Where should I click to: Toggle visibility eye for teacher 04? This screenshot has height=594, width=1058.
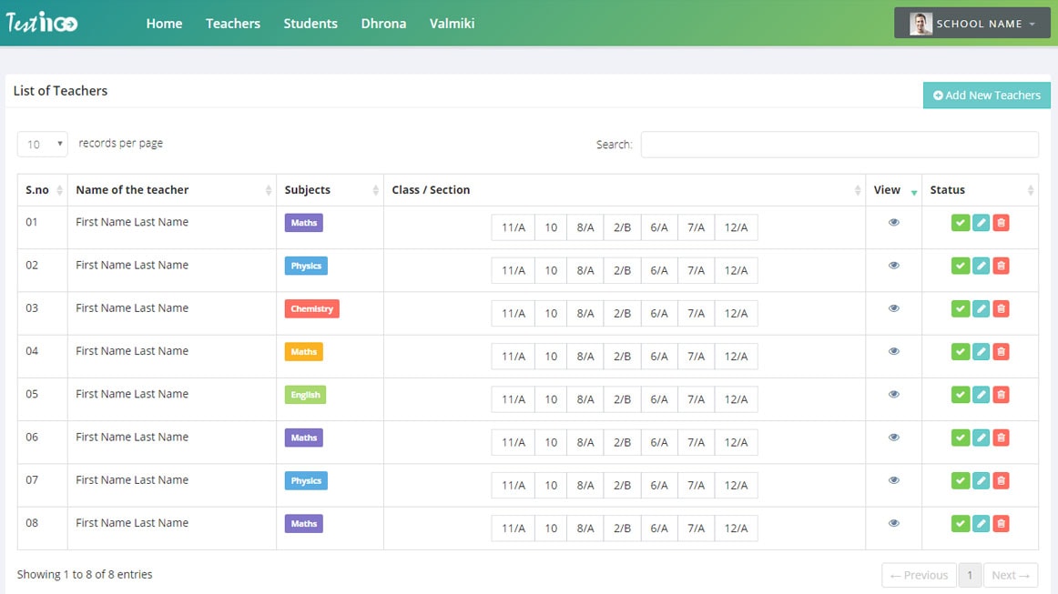pyautogui.click(x=893, y=351)
